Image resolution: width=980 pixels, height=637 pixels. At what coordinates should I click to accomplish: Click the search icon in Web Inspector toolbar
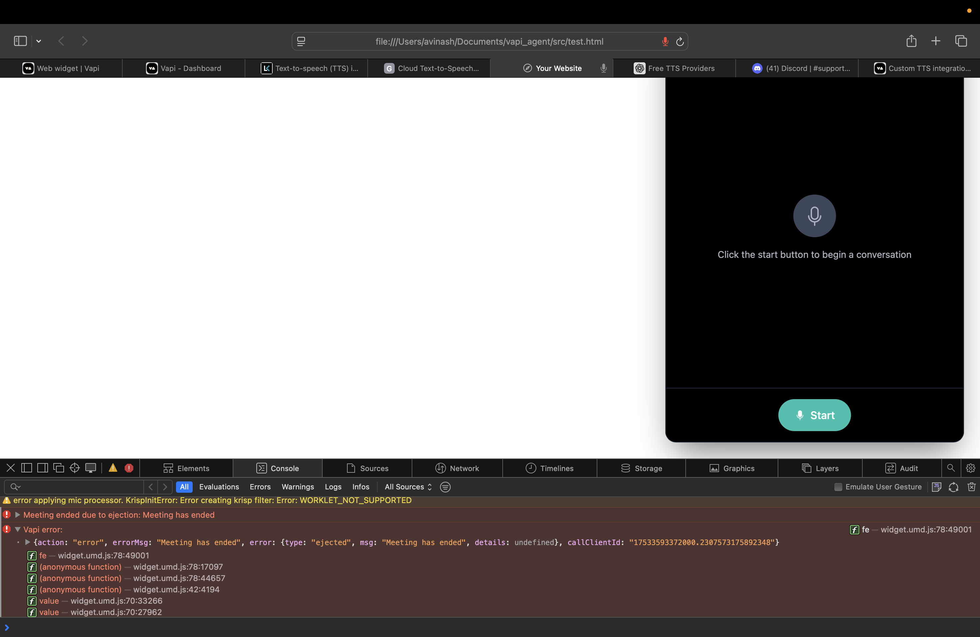[x=951, y=468]
